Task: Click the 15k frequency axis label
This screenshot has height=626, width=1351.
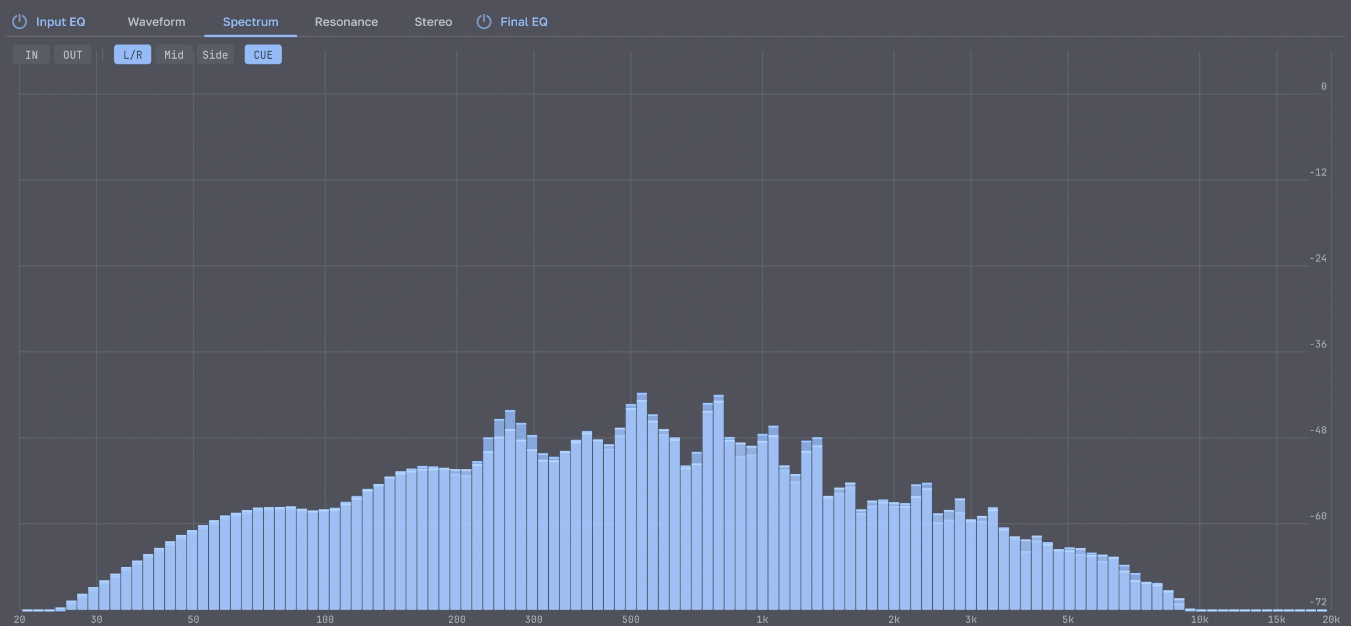Action: 1276,619
